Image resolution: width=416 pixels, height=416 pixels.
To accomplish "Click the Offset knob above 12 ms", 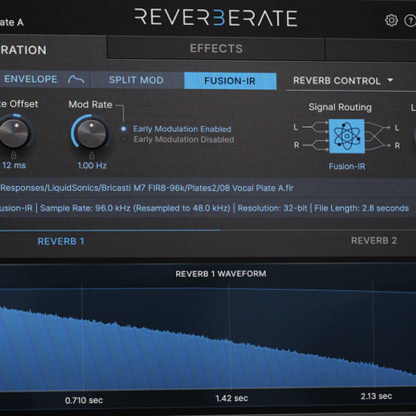I will 15,132.
